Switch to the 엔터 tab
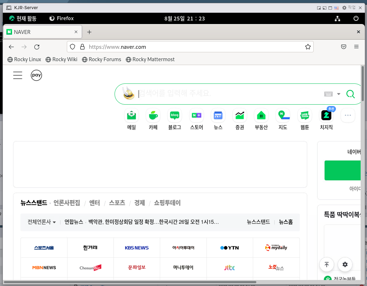 (94, 203)
